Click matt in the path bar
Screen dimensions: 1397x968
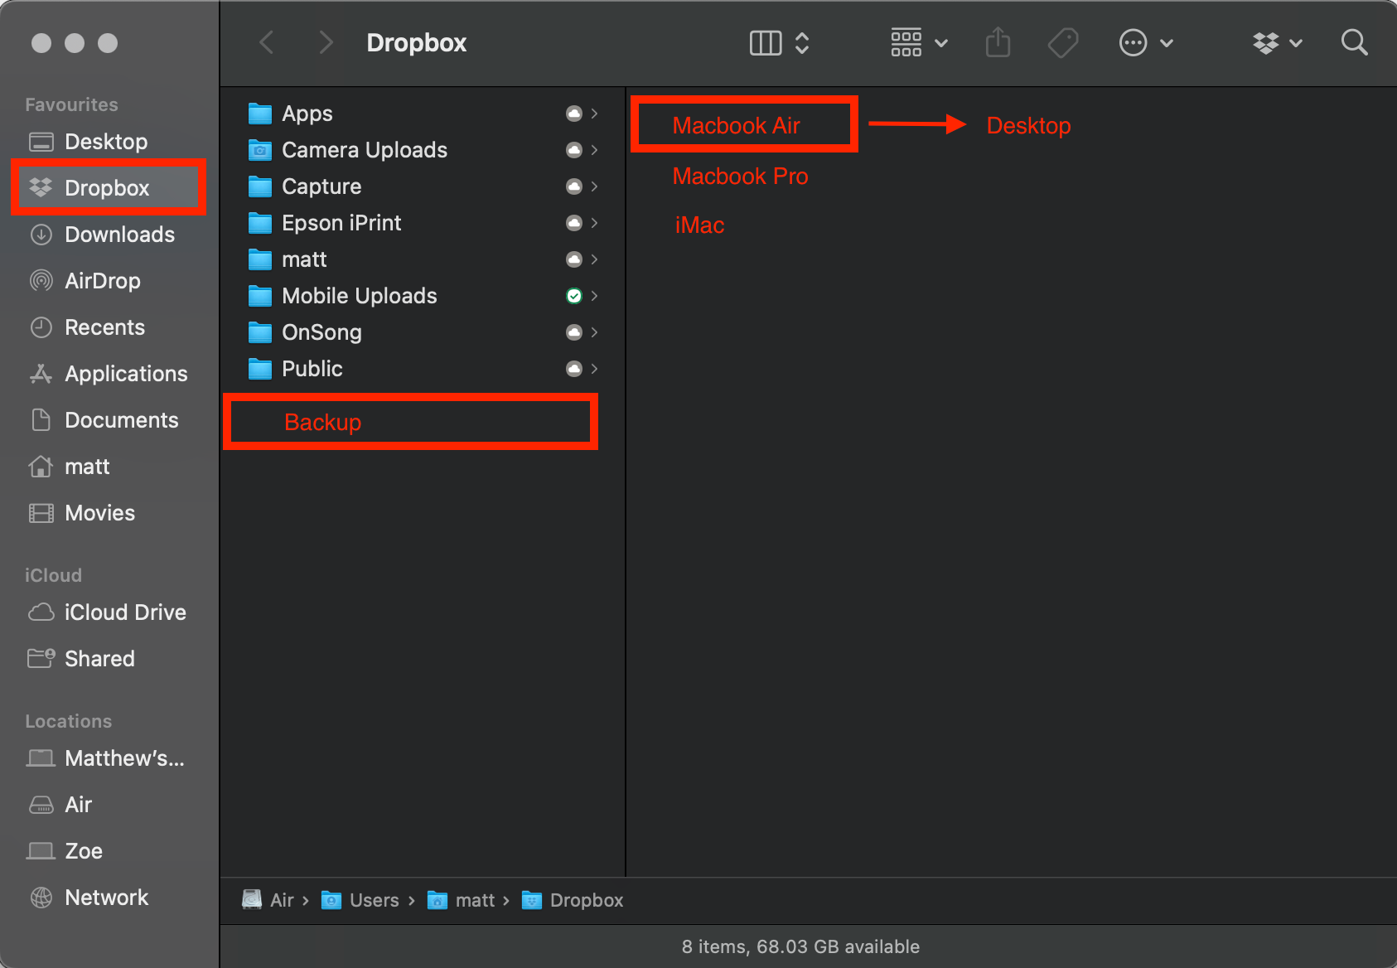click(461, 900)
